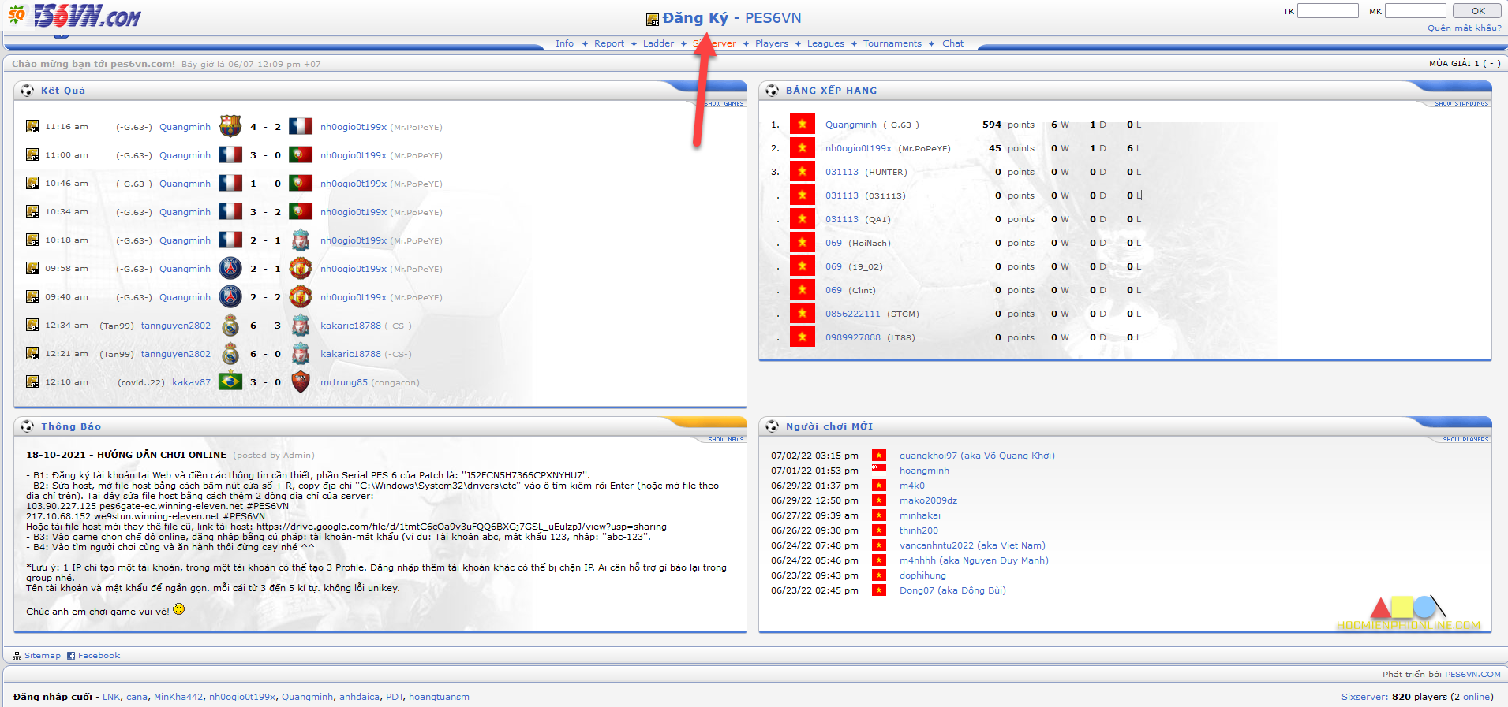This screenshot has height=707, width=1508.
Task: Click the PSG crest in the 09:58 am match
Action: tap(230, 268)
